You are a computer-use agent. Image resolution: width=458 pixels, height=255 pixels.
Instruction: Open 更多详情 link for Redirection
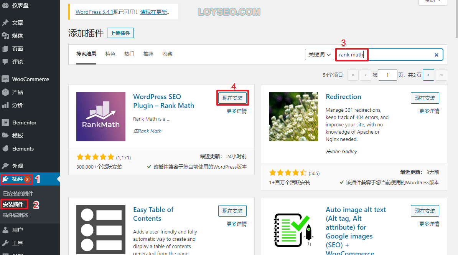tap(429, 111)
